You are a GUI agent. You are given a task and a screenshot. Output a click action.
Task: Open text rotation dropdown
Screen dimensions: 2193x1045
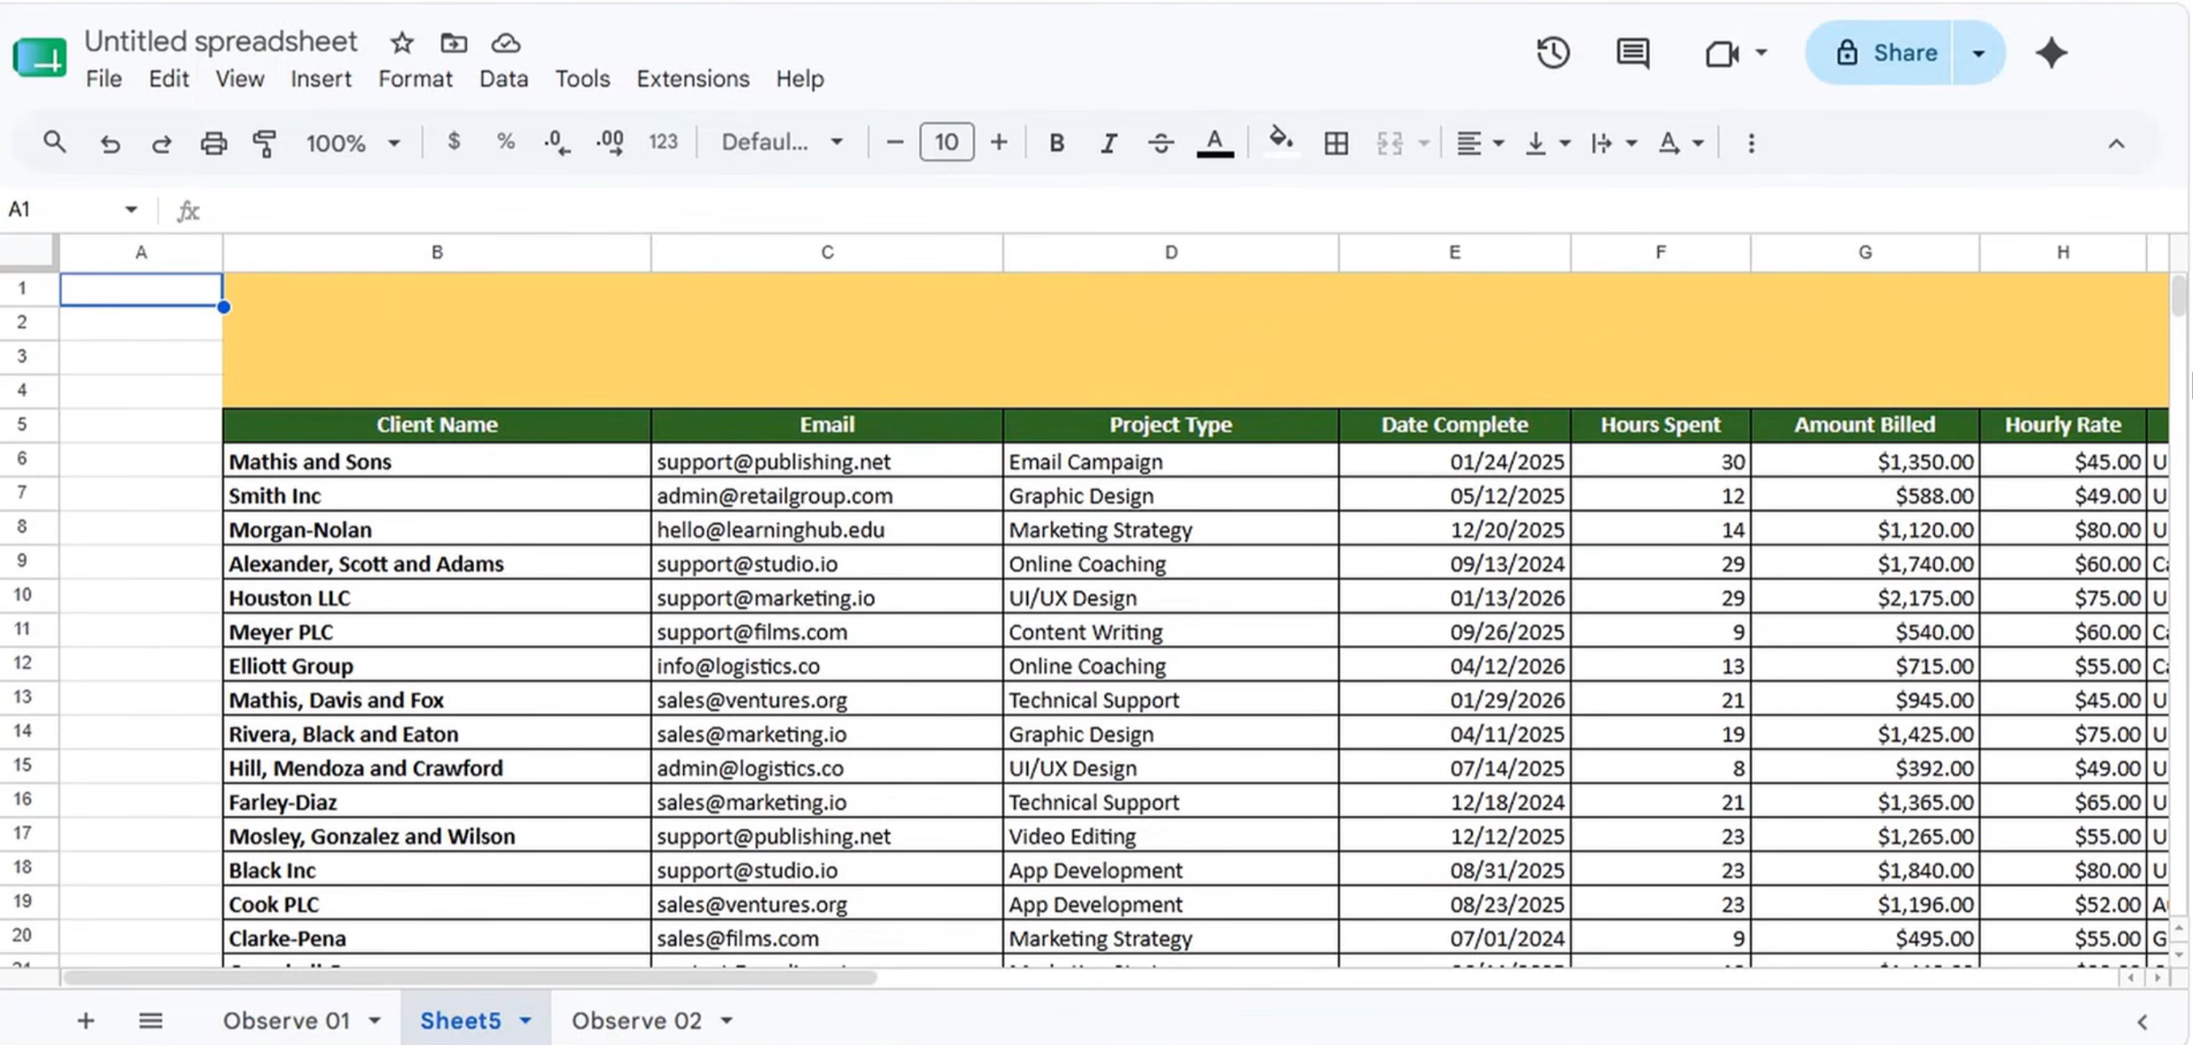point(1681,143)
